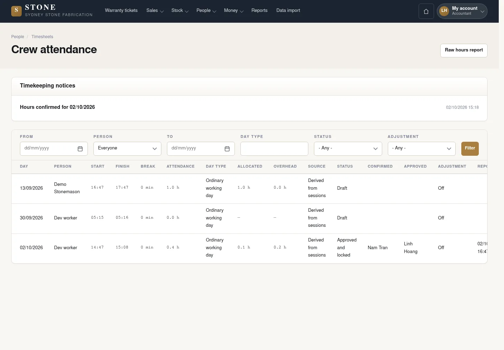
Task: Go to Warranty tickets
Action: coord(121,10)
